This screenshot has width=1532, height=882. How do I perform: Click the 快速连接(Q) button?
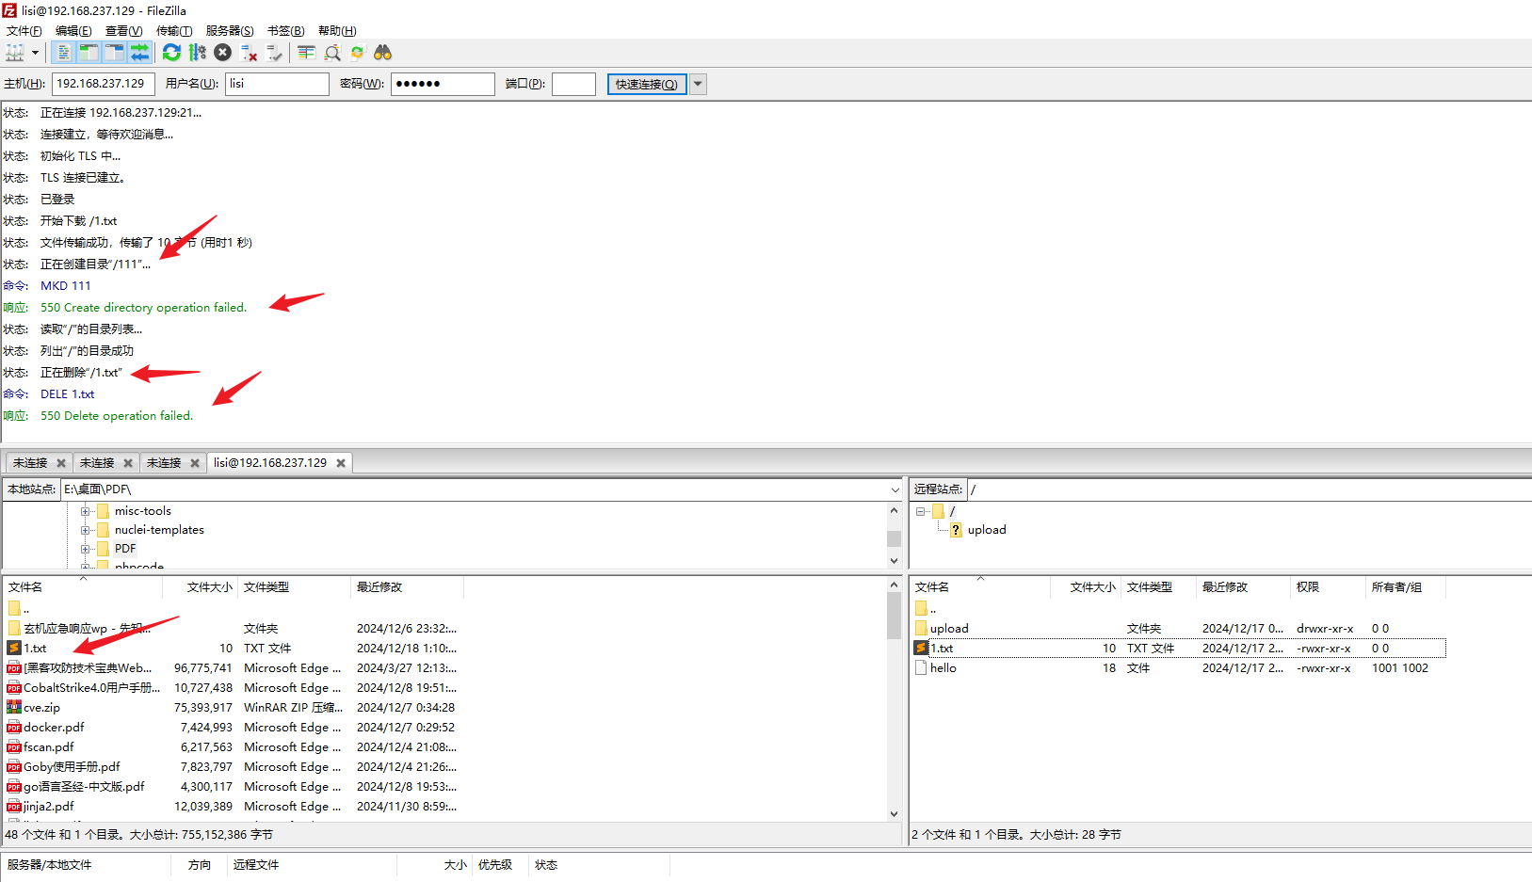coord(646,84)
